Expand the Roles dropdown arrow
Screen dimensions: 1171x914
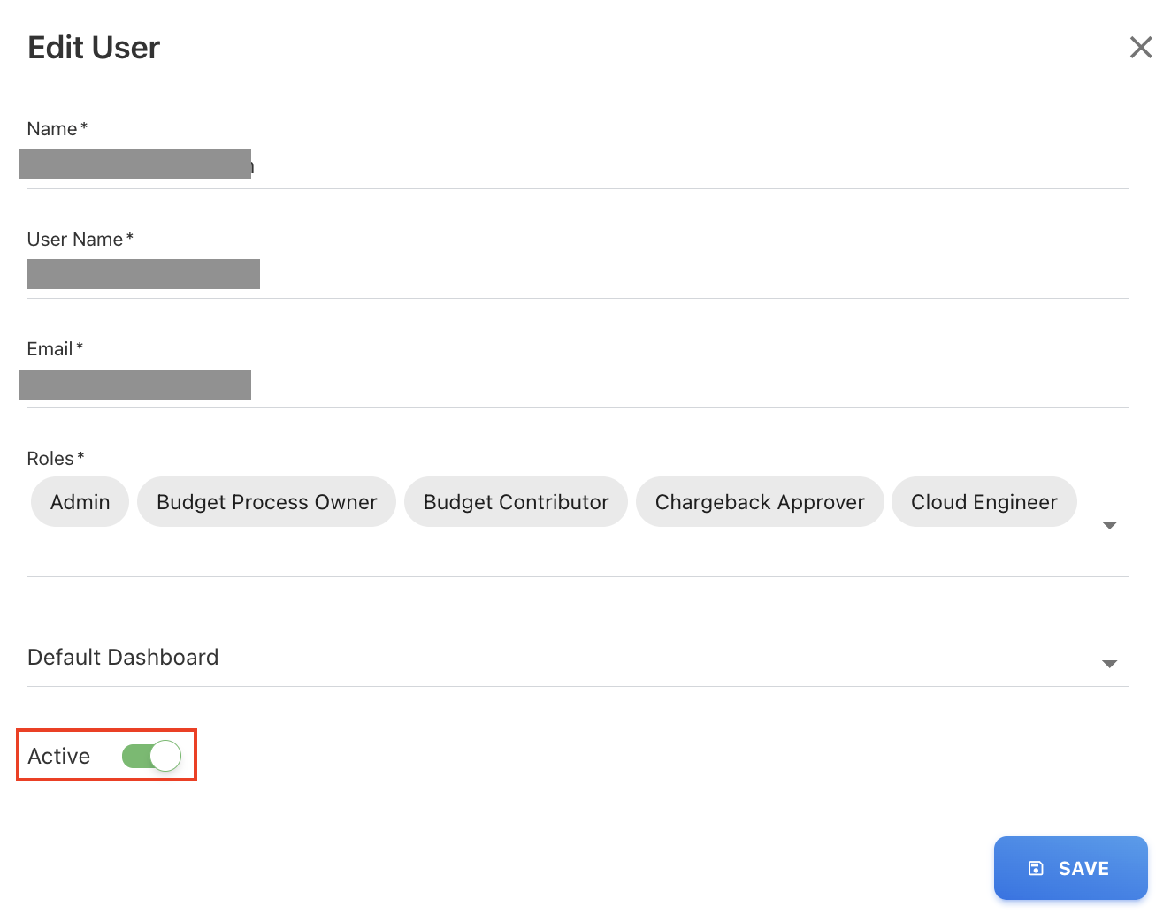click(1109, 525)
